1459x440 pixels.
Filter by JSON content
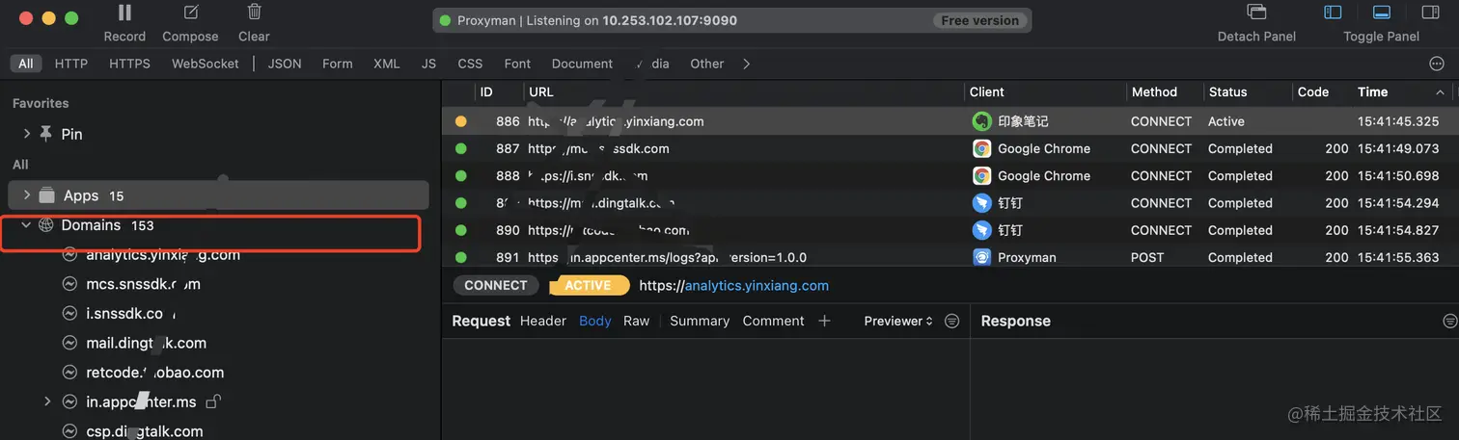pyautogui.click(x=285, y=64)
